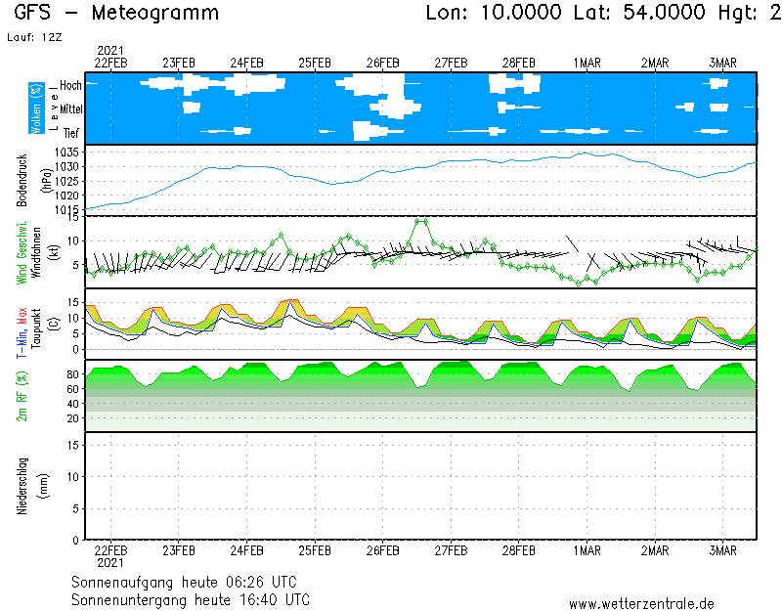Click the GFS – Meteogramm title
The width and height of the screenshot is (782, 611).
pos(117,13)
